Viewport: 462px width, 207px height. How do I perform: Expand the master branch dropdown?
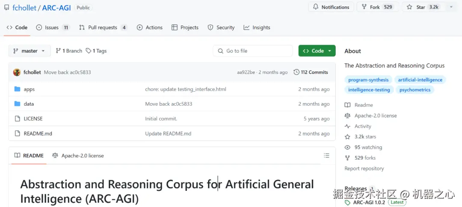tap(30, 51)
